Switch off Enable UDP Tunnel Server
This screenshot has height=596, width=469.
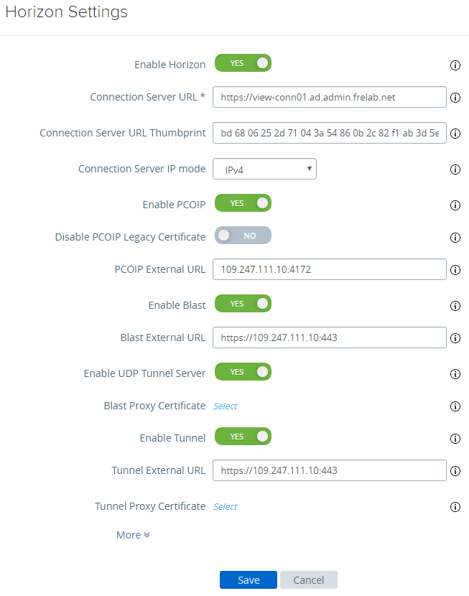coord(243,372)
